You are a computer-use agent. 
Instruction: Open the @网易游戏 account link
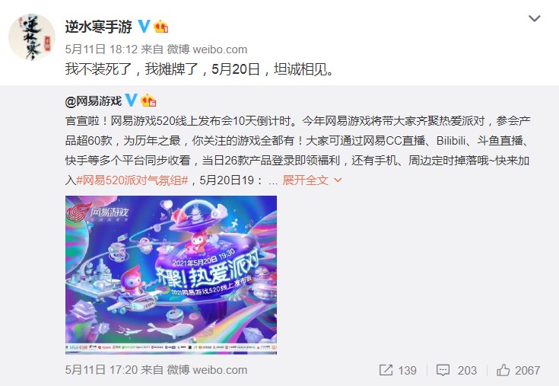[94, 101]
